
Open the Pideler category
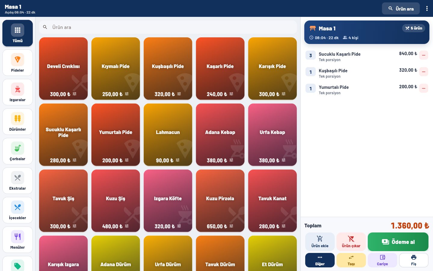(x=17, y=63)
